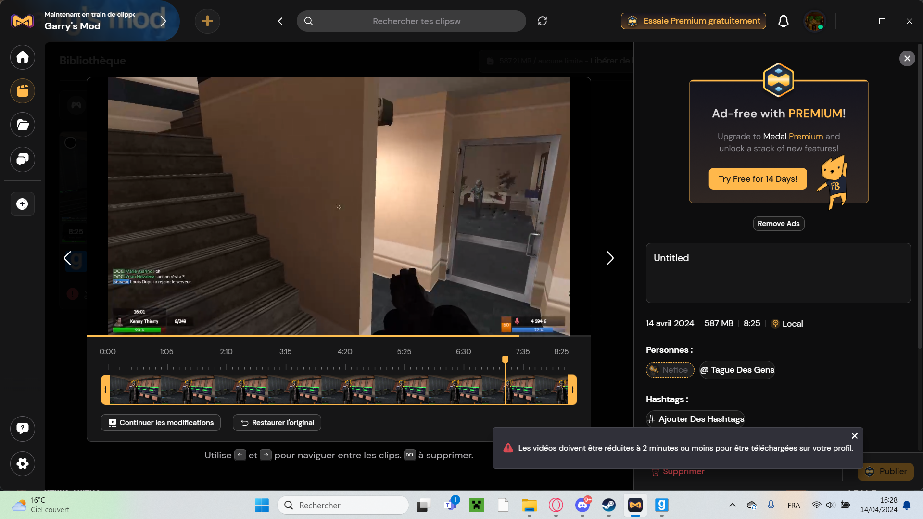
Task: Click Essaie Premium gratuitement button
Action: [x=694, y=21]
